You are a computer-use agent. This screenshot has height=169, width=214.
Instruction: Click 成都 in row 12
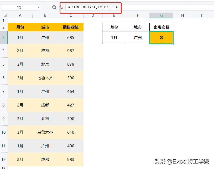45,159
